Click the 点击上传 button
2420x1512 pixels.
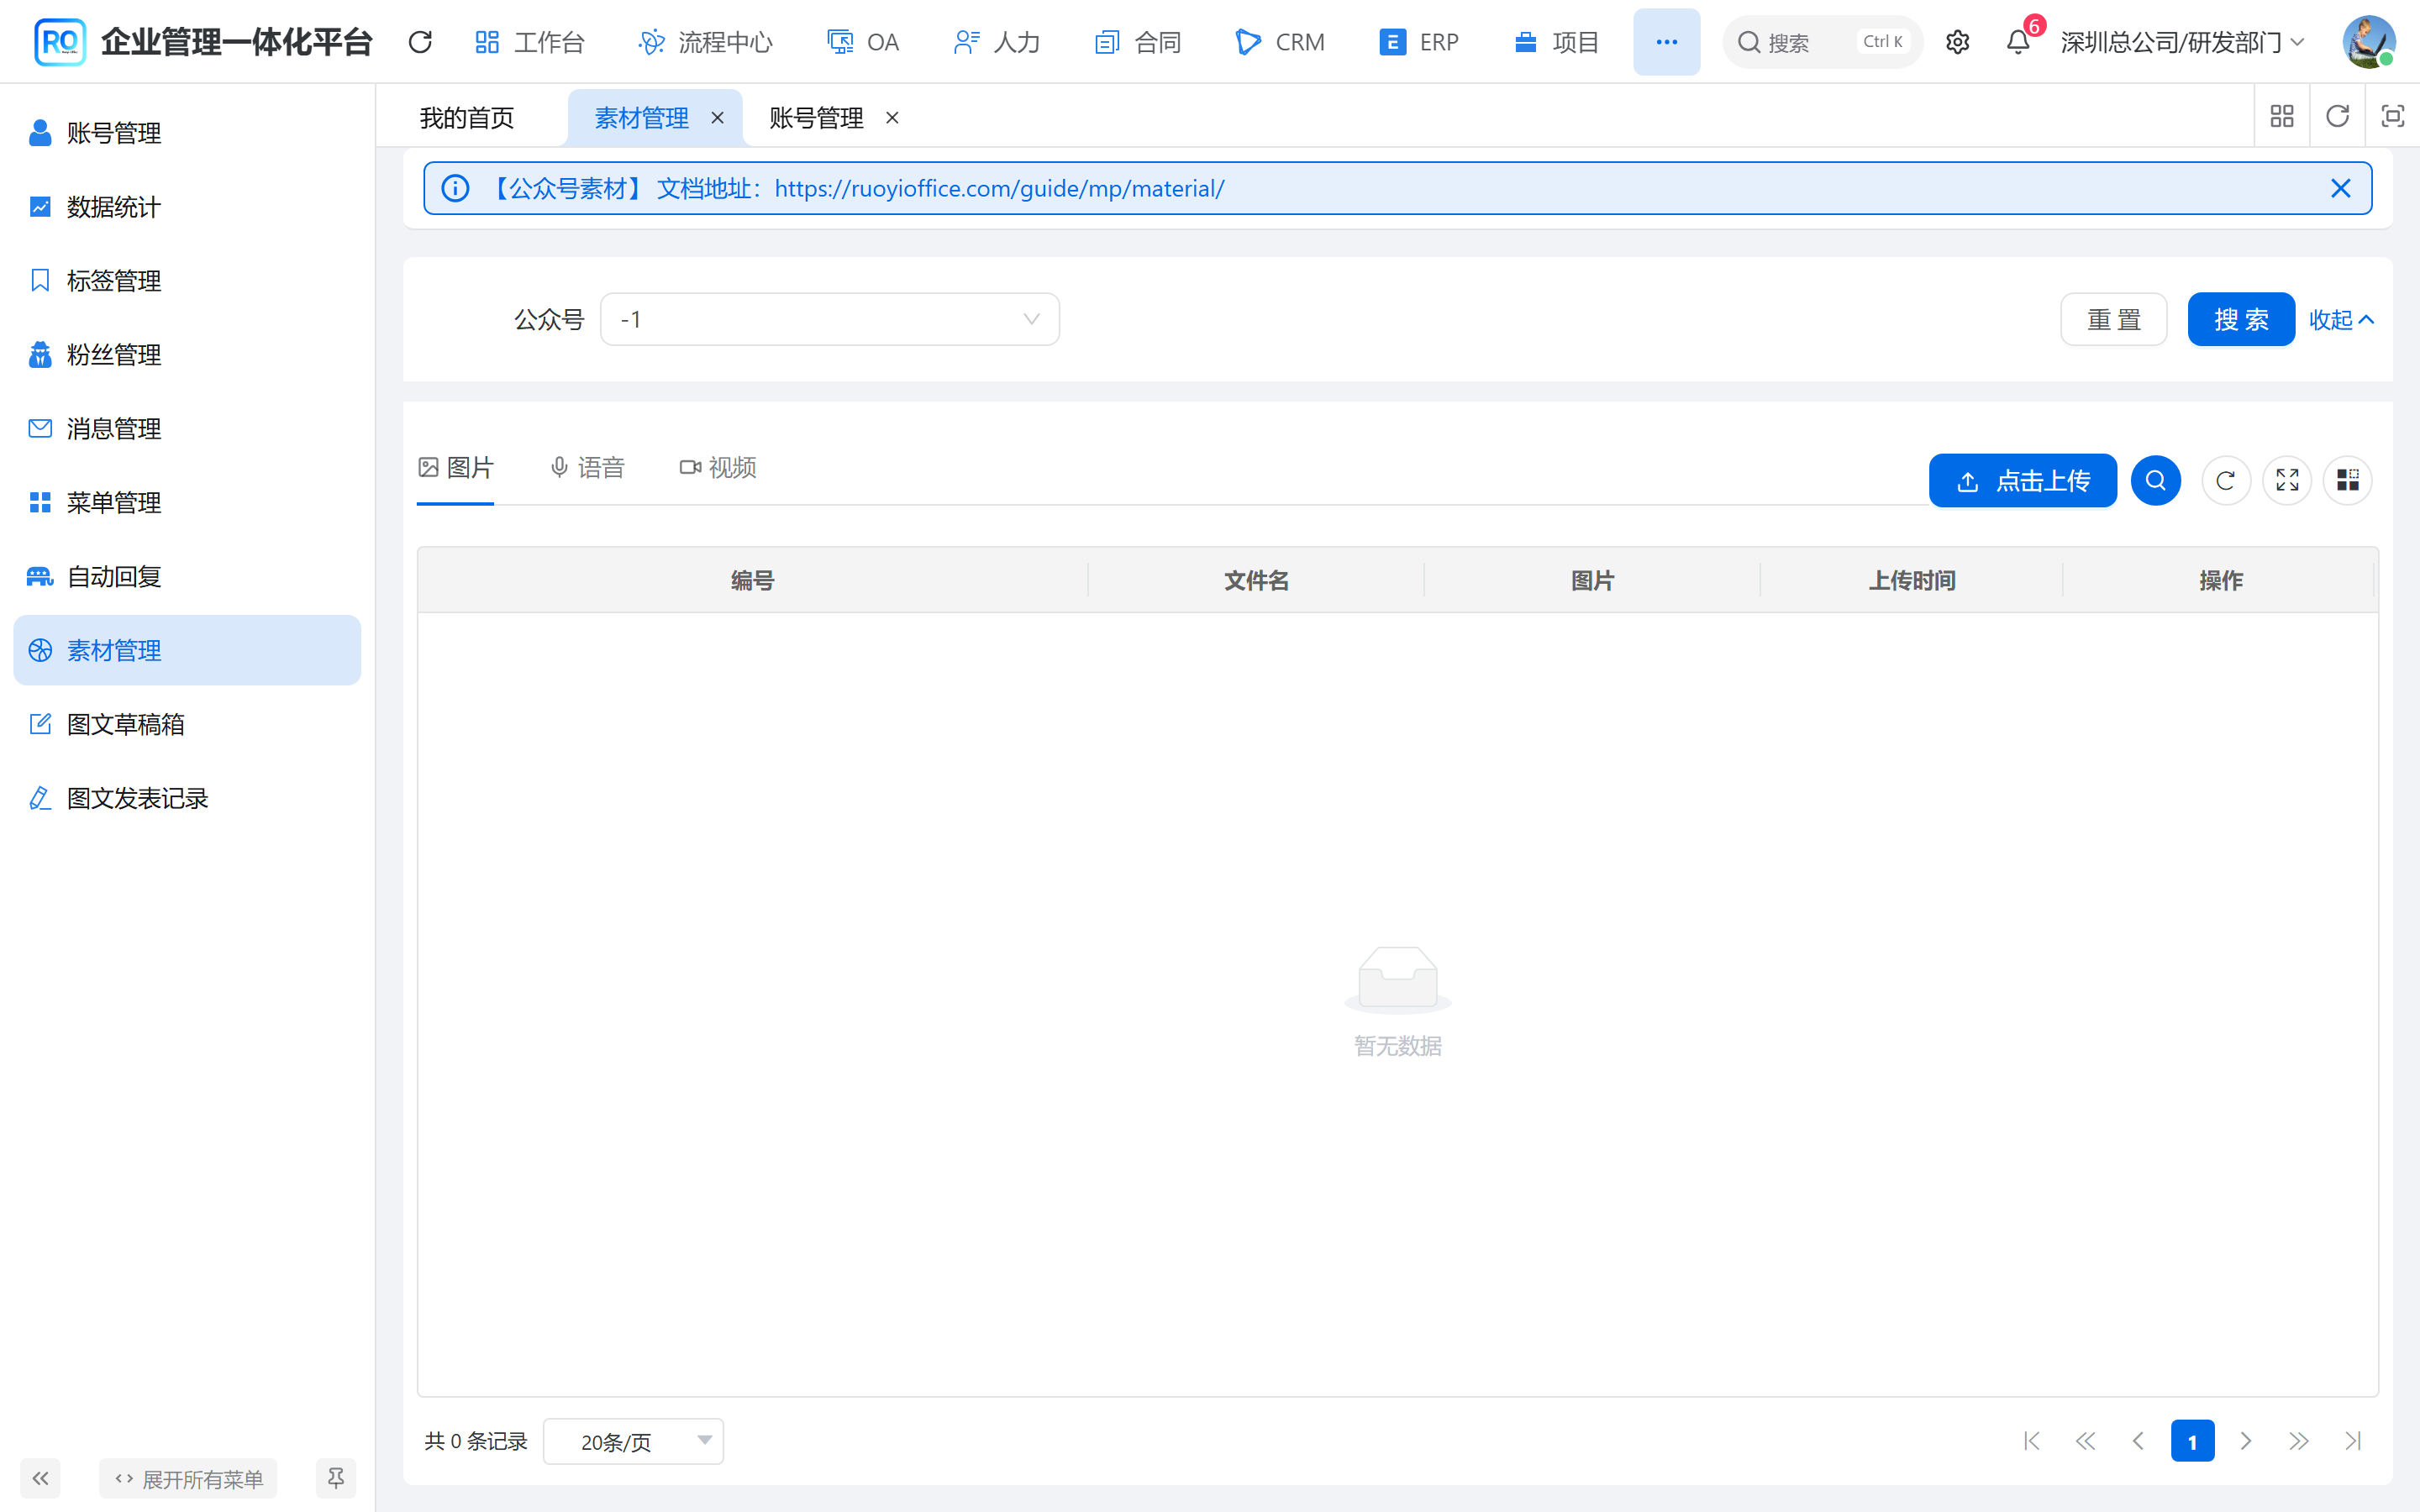tap(2022, 481)
